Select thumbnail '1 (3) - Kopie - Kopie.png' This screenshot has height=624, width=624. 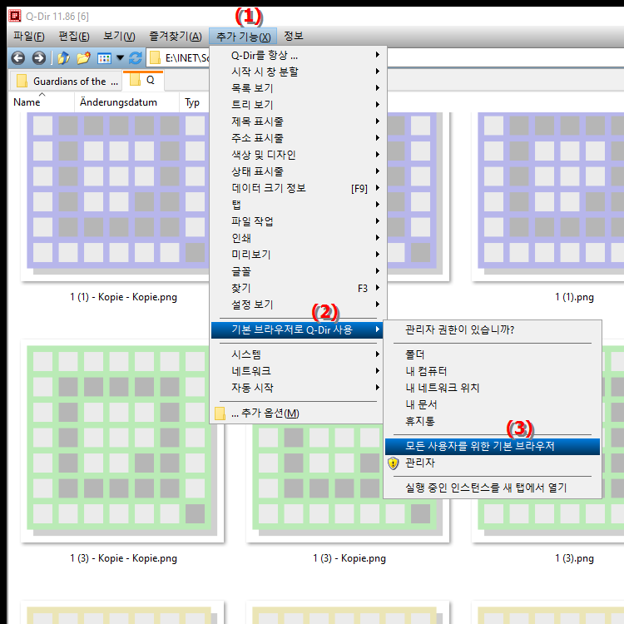coord(121,441)
